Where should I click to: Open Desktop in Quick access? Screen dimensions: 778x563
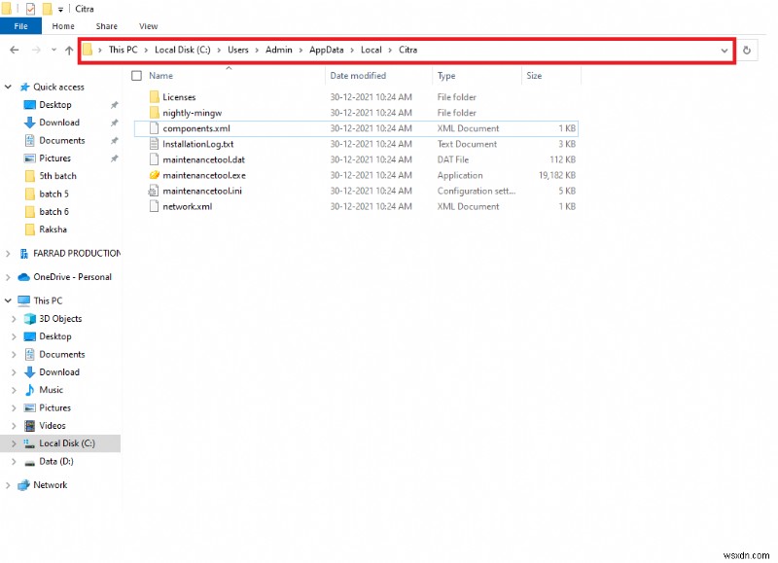click(x=55, y=105)
